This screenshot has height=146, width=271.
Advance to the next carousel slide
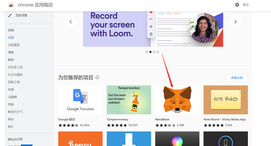coord(235,22)
